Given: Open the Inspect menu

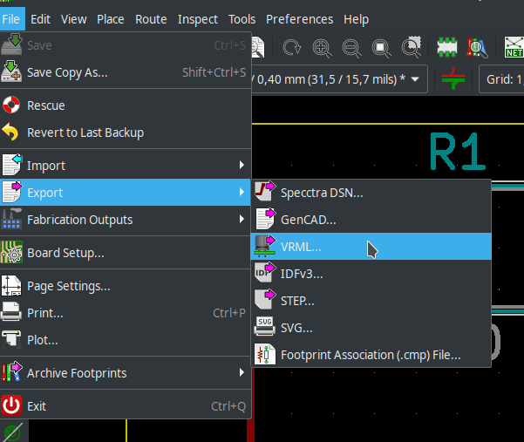Looking at the screenshot, I should click(x=198, y=19).
